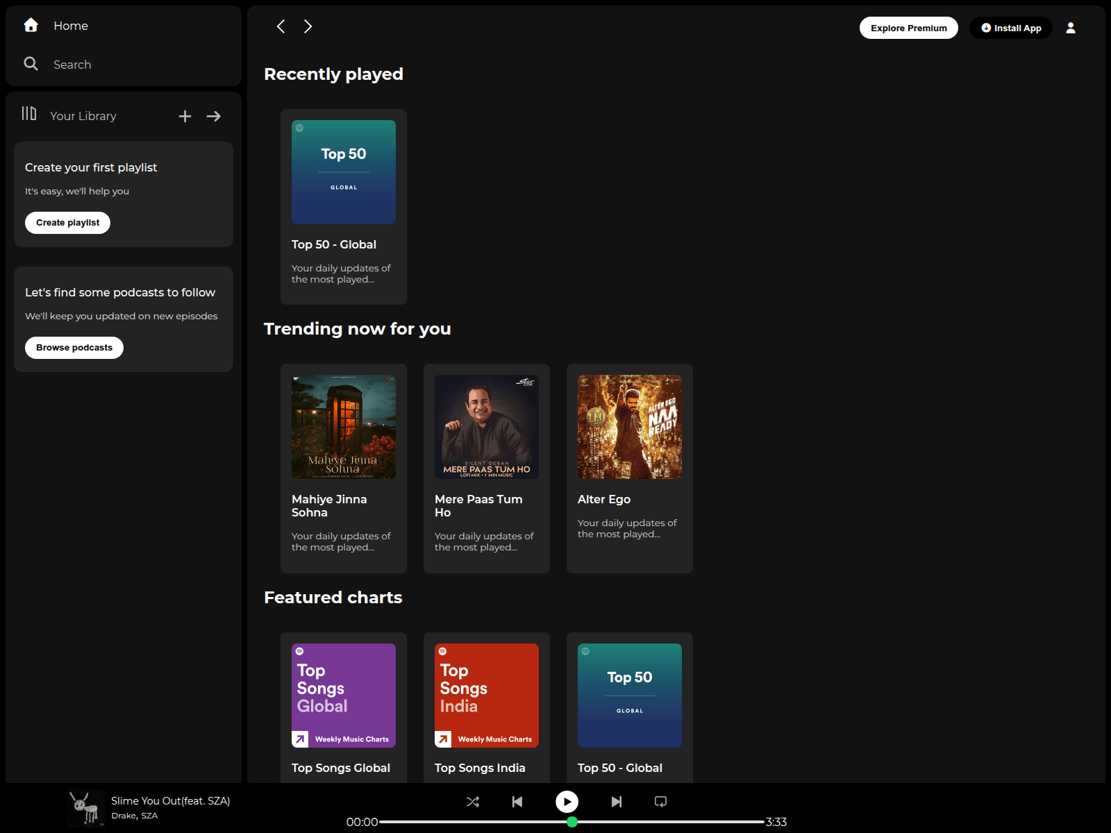Click the 'Trending now for you' heading
Viewport: 1111px width, 833px height.
coord(358,329)
